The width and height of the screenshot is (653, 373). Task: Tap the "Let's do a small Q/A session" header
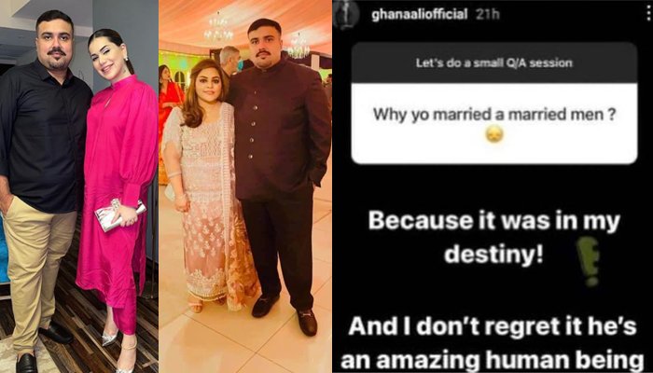493,63
